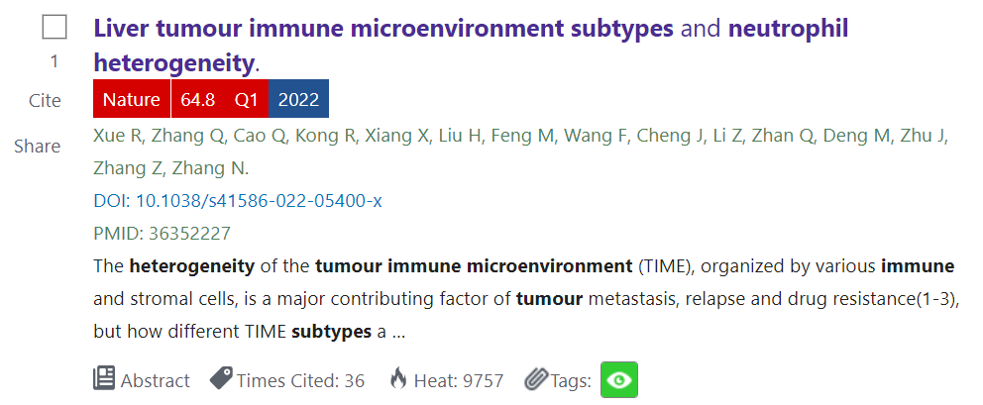Click the blue 2022 year badge

[298, 99]
